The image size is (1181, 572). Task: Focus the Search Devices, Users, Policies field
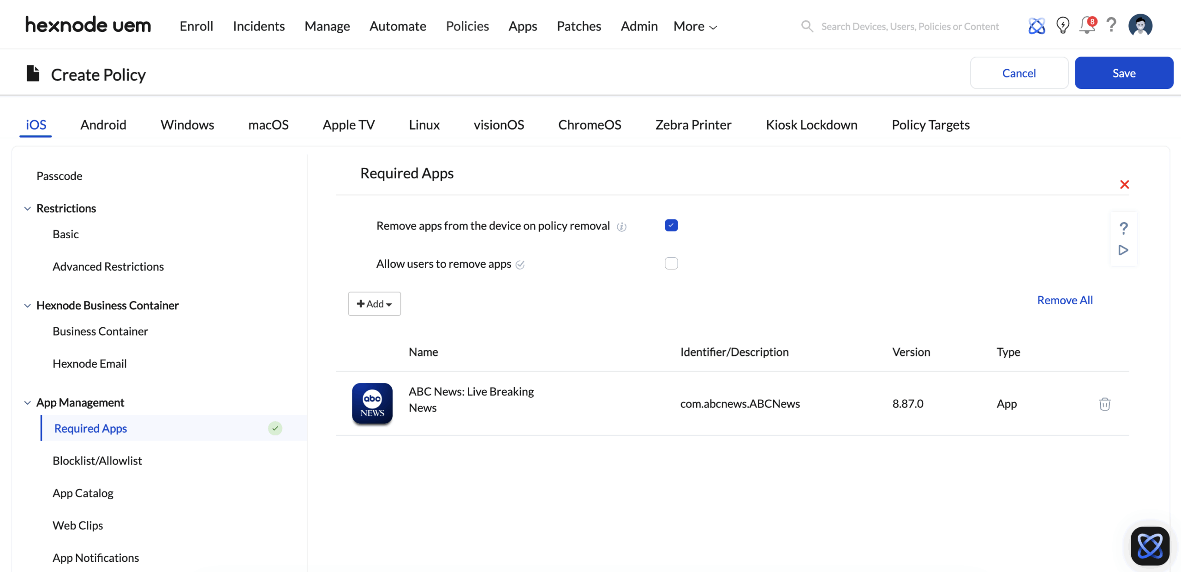[910, 26]
